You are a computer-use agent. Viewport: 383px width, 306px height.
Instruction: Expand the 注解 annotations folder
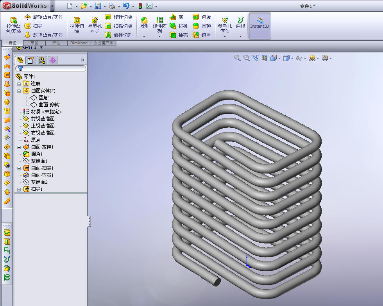coord(19,84)
